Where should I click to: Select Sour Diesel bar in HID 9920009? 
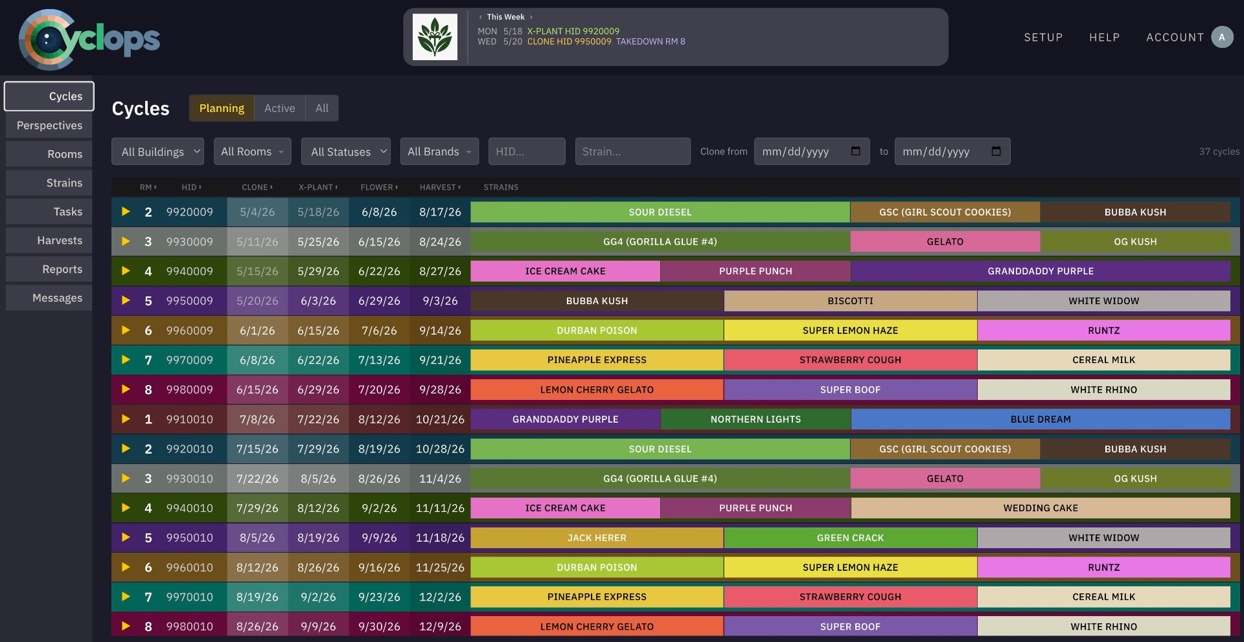[660, 212]
